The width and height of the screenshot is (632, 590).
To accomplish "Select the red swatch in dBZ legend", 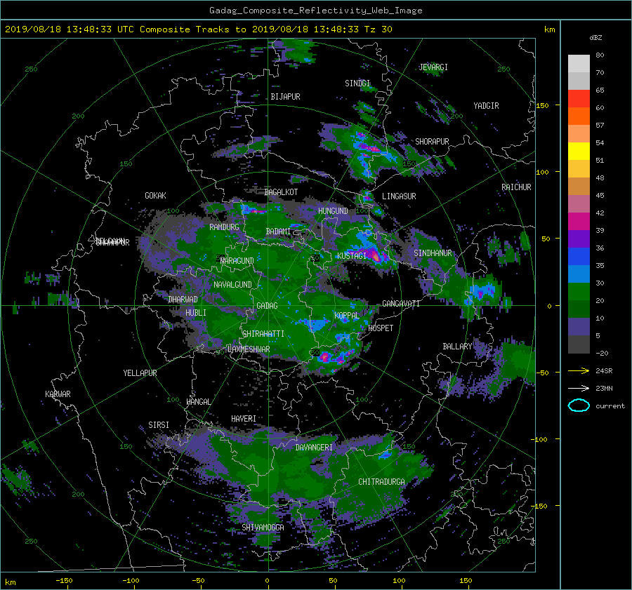I will tap(579, 99).
